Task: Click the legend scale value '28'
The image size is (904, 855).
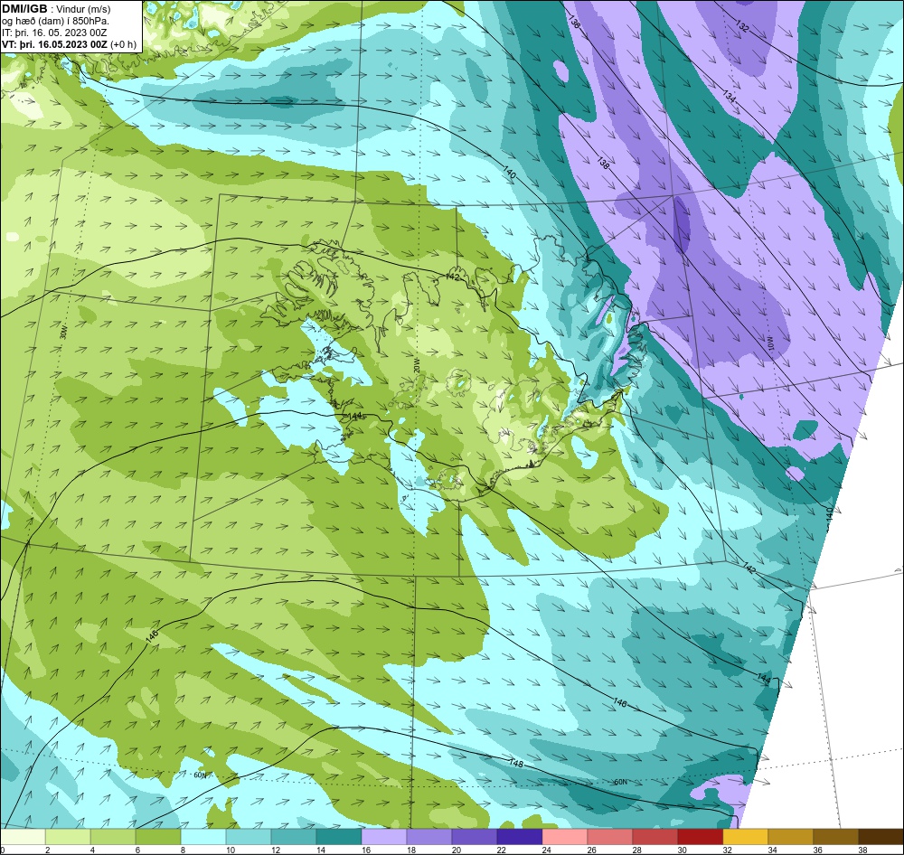Action: [637, 850]
